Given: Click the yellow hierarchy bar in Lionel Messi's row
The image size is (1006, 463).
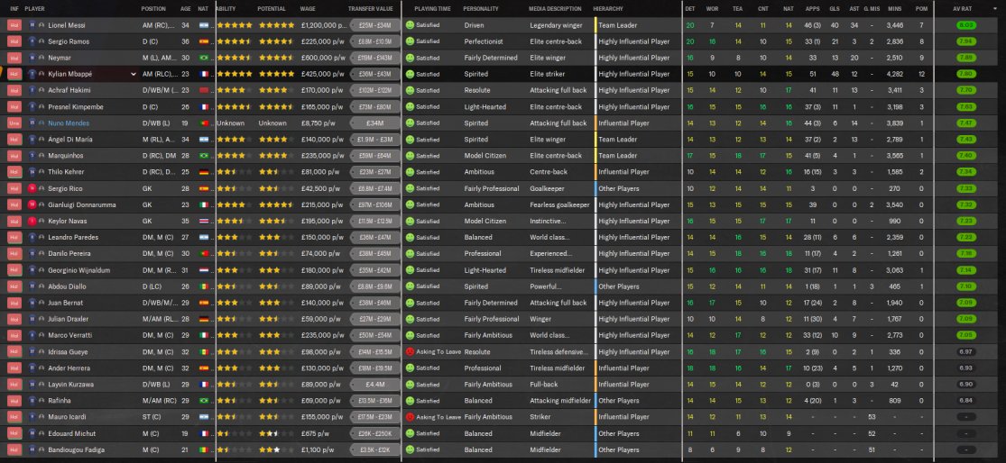Looking at the screenshot, I should [x=595, y=25].
